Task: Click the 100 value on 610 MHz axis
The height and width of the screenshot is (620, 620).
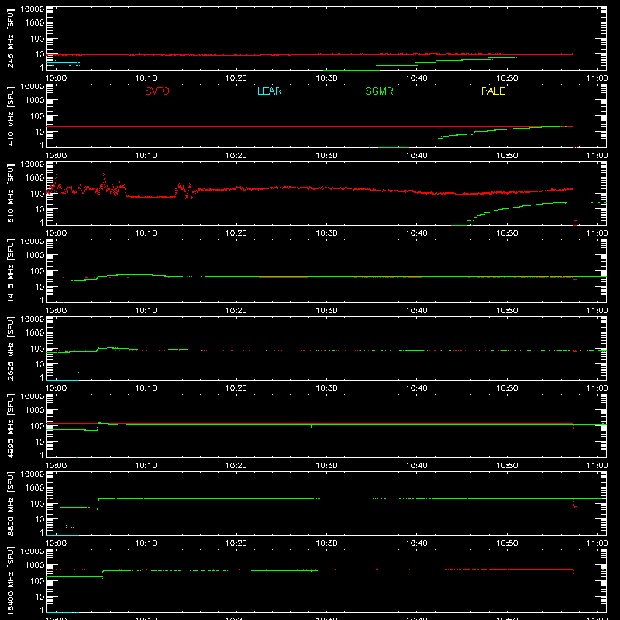Action: click(x=37, y=193)
